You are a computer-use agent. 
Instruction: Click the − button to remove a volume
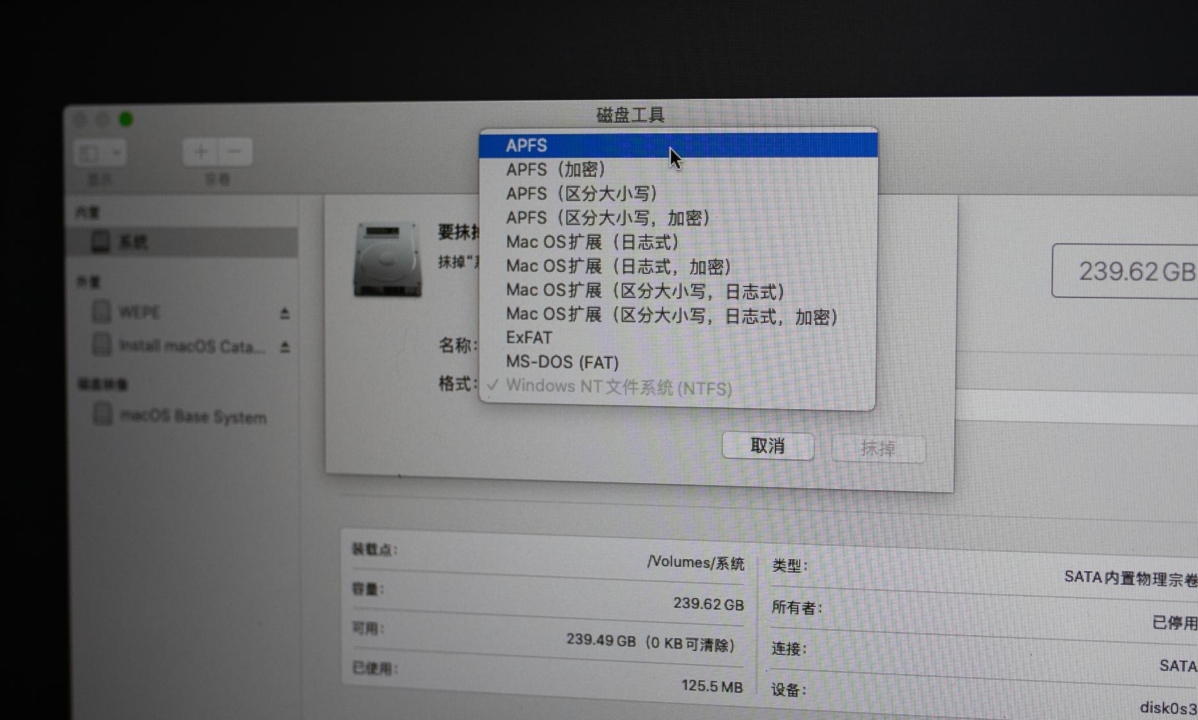234,151
